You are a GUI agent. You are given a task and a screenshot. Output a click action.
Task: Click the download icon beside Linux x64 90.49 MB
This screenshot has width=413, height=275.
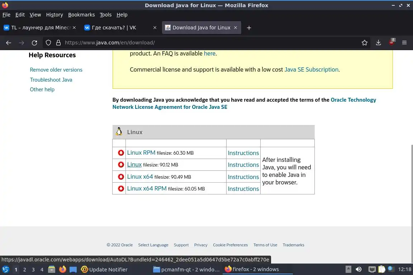point(121,177)
